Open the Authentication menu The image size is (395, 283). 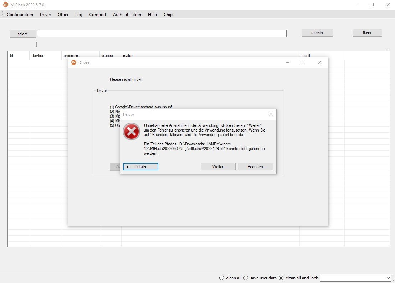(127, 15)
